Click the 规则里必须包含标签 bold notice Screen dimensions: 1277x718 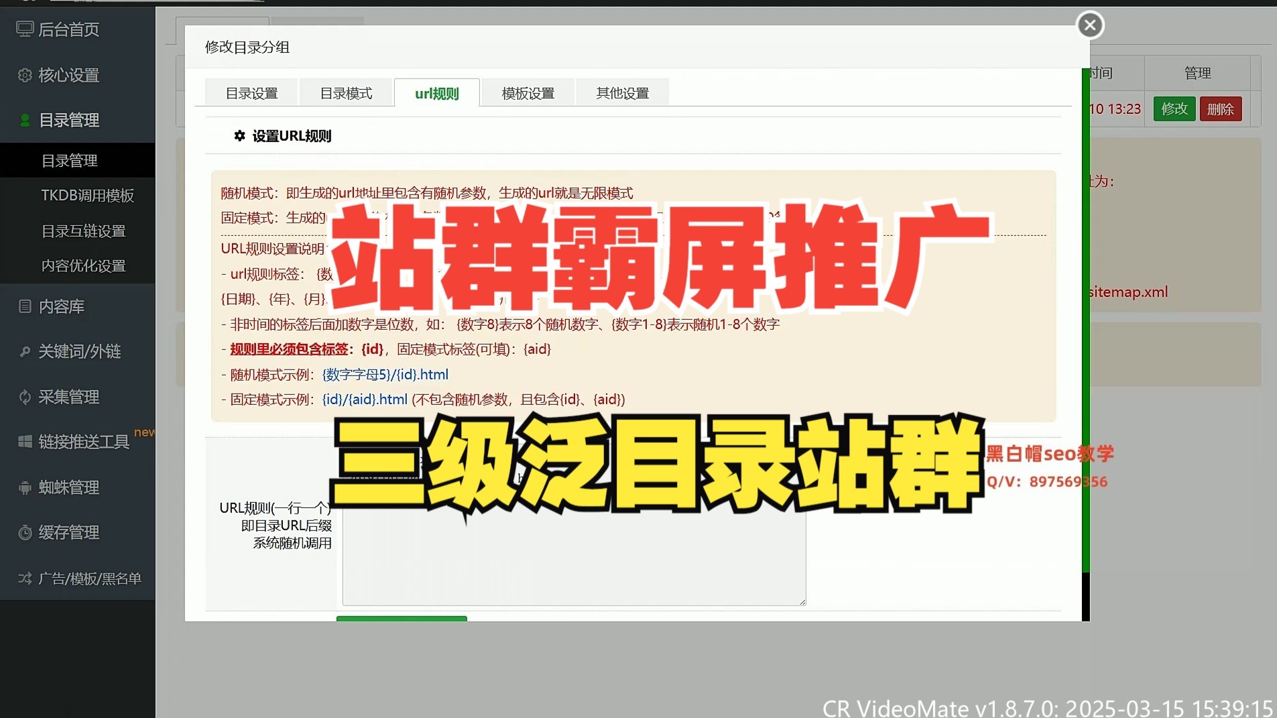click(x=306, y=349)
